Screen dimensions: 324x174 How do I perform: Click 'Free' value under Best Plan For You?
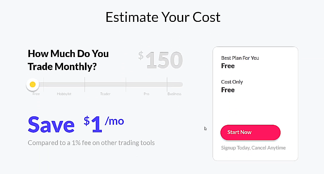coord(228,66)
